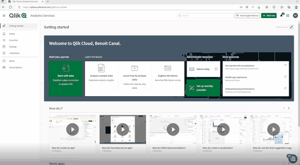Open Onboarding beyond the basics link

pos(240,89)
